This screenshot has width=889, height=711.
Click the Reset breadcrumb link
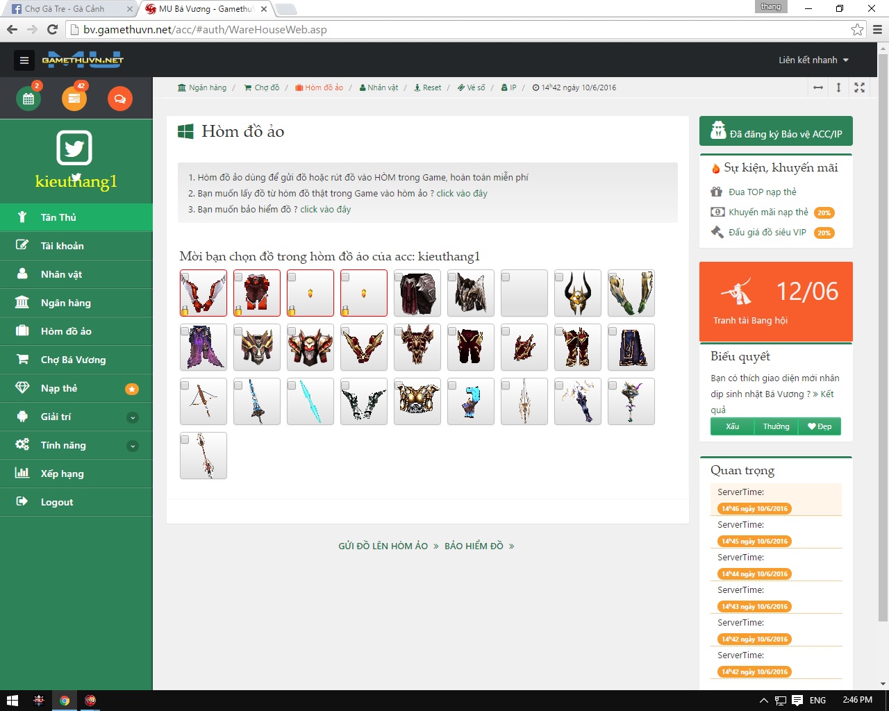pyautogui.click(x=428, y=87)
